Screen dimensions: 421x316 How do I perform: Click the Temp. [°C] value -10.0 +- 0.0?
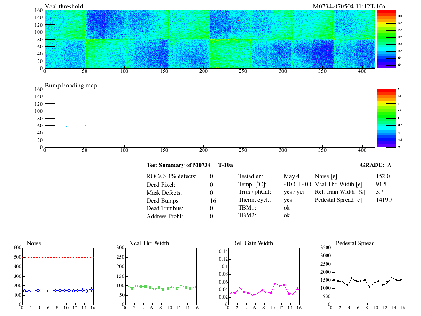click(x=298, y=184)
